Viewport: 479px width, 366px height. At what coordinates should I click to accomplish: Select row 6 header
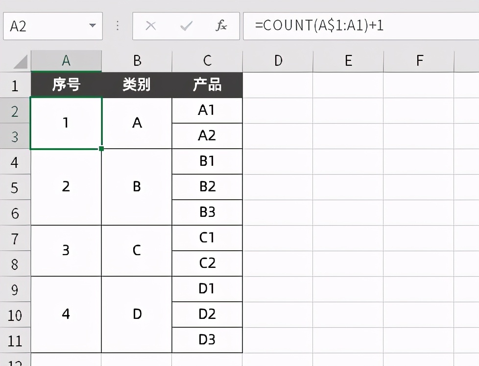coord(15,213)
